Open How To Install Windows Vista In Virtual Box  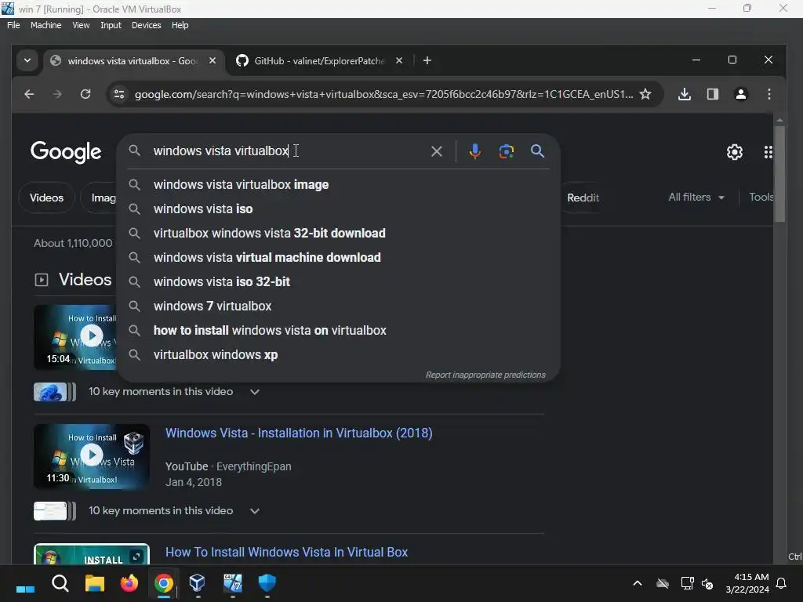tap(286, 553)
